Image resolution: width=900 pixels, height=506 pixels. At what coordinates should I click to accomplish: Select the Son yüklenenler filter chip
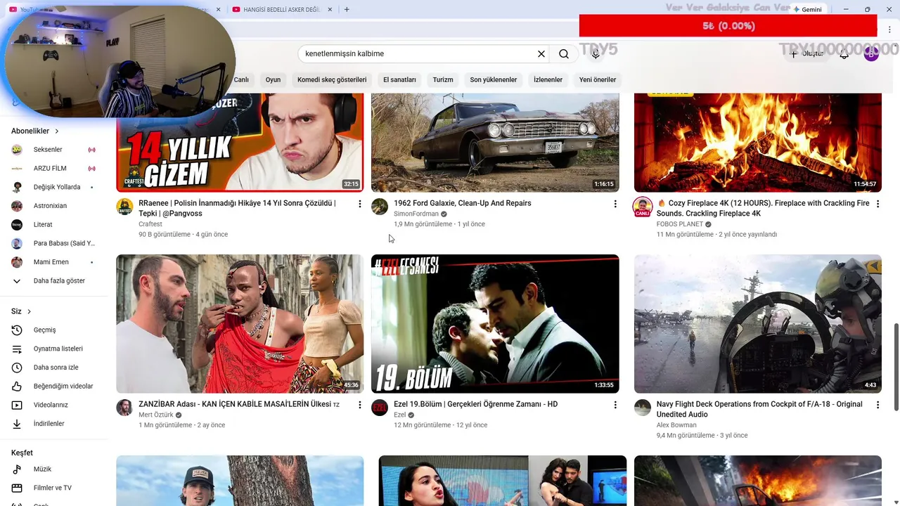pyautogui.click(x=494, y=80)
